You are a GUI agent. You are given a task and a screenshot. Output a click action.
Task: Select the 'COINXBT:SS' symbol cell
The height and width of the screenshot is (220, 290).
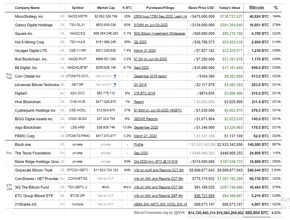(77, 179)
